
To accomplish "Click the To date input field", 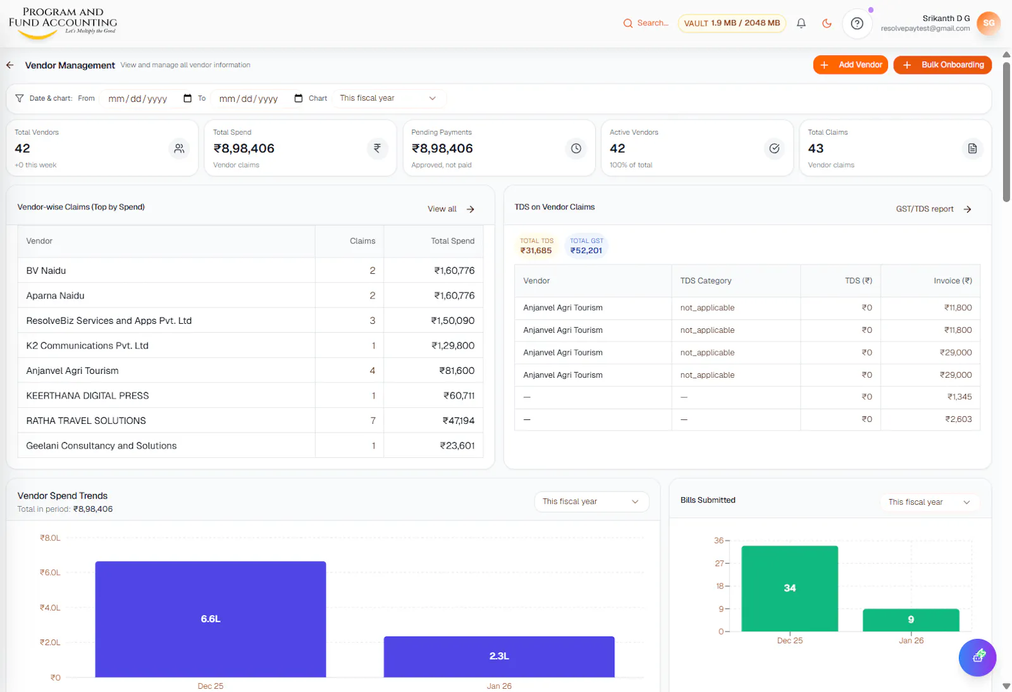I will click(259, 98).
